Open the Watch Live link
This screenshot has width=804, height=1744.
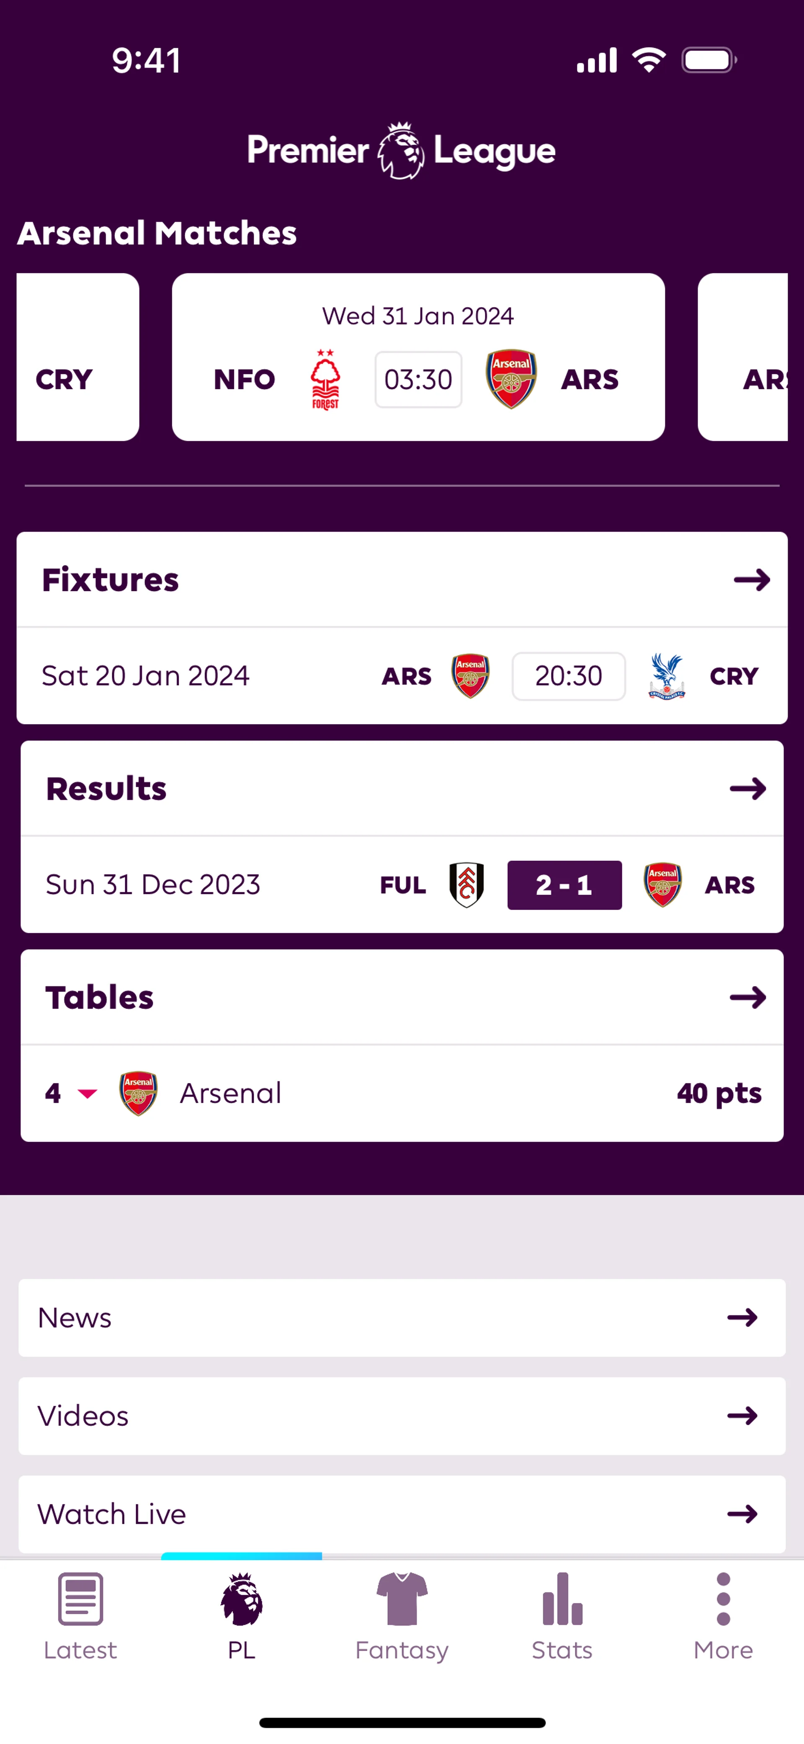[x=402, y=1514]
